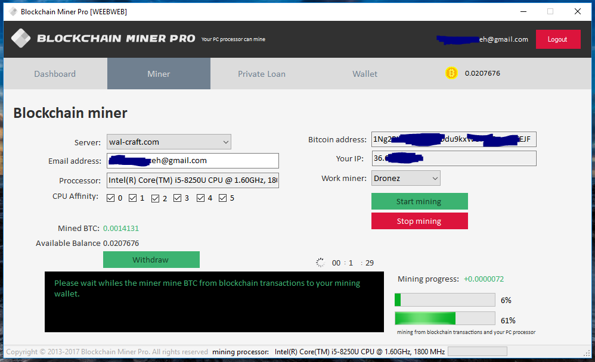Select the Miner tab
This screenshot has height=362, width=595.
click(159, 74)
